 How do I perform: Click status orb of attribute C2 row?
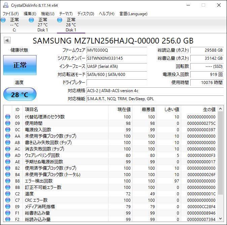click(8, 194)
